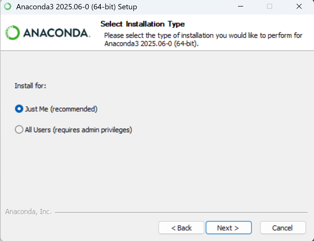314x241 pixels.
Task: Click the "Install for:" label
Action: point(30,86)
